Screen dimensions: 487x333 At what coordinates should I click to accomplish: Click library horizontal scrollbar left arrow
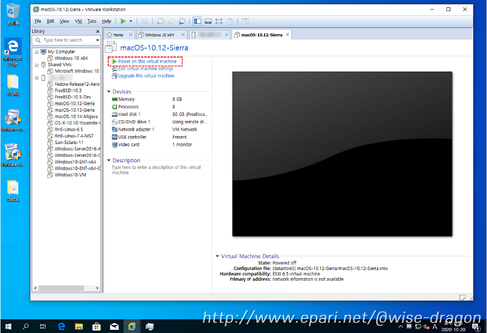(x=35, y=289)
